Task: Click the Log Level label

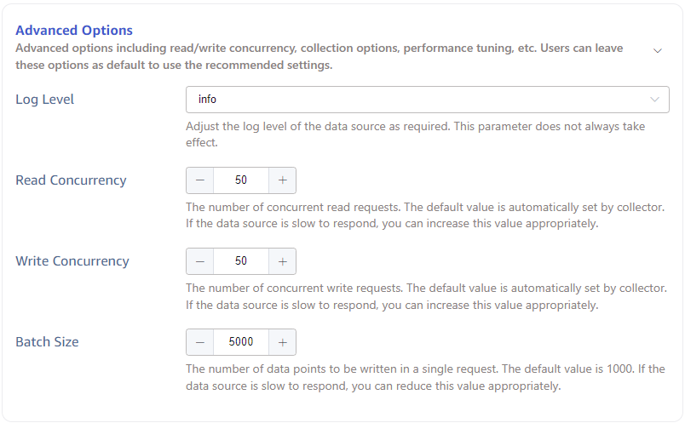Action: pos(45,100)
